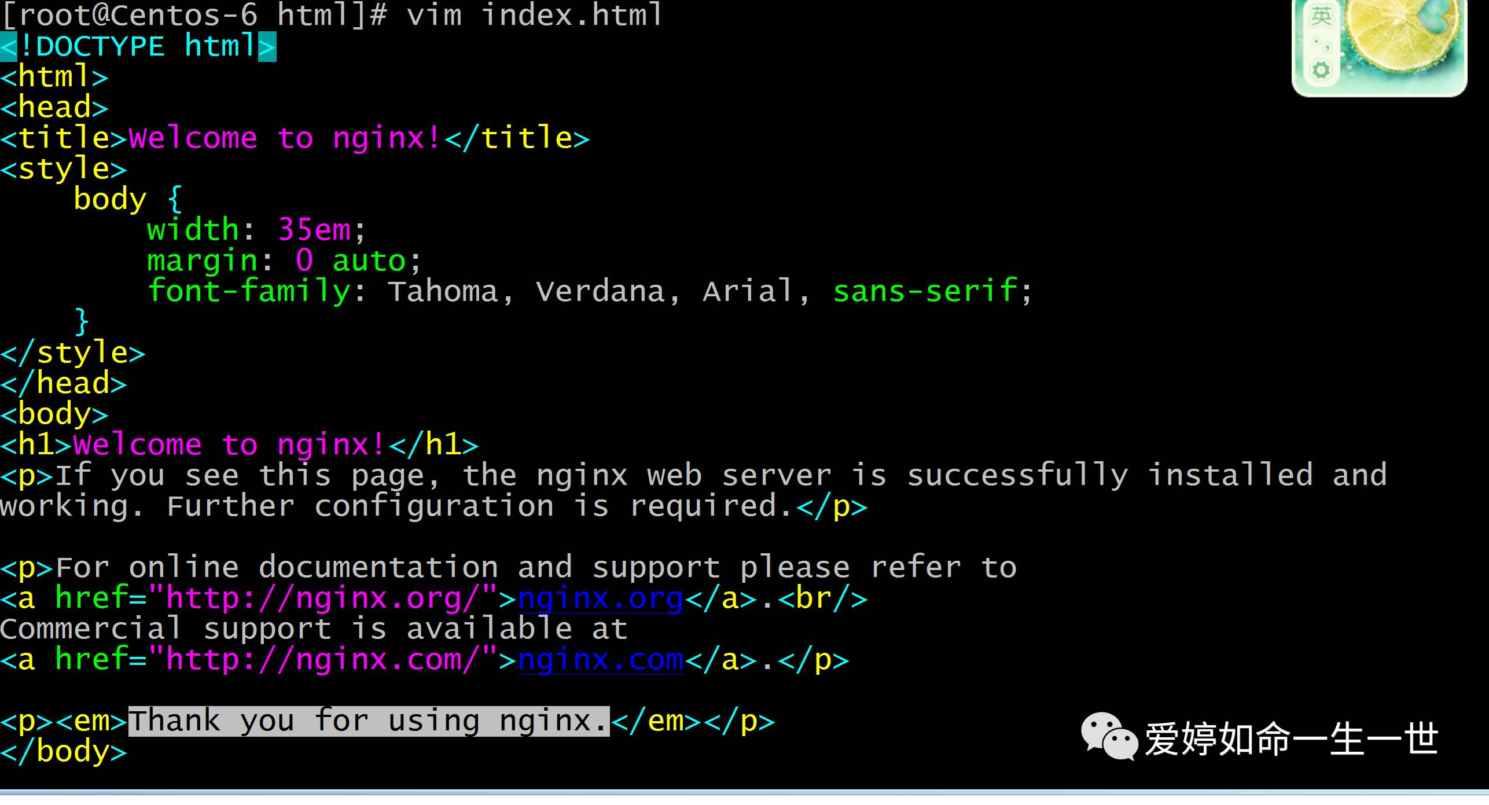The height and width of the screenshot is (805, 1489).
Task: Click the closing </style> tag
Action: pos(72,353)
